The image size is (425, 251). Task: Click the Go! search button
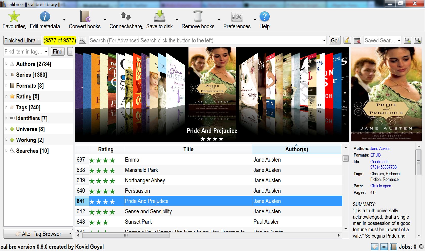tap(335, 40)
